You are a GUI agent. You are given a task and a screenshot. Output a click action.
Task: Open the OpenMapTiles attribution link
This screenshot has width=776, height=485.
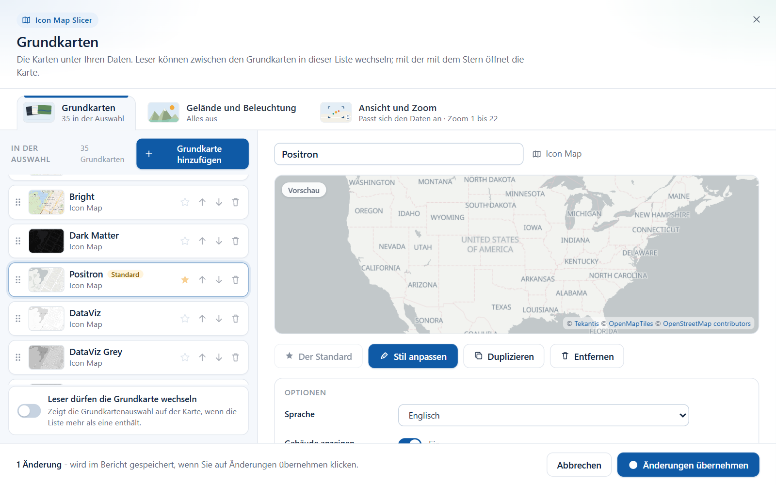coord(630,323)
